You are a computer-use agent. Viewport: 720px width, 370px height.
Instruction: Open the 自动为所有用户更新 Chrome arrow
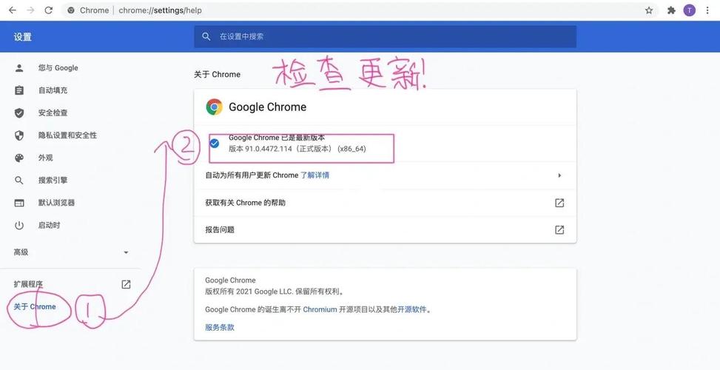click(x=559, y=175)
